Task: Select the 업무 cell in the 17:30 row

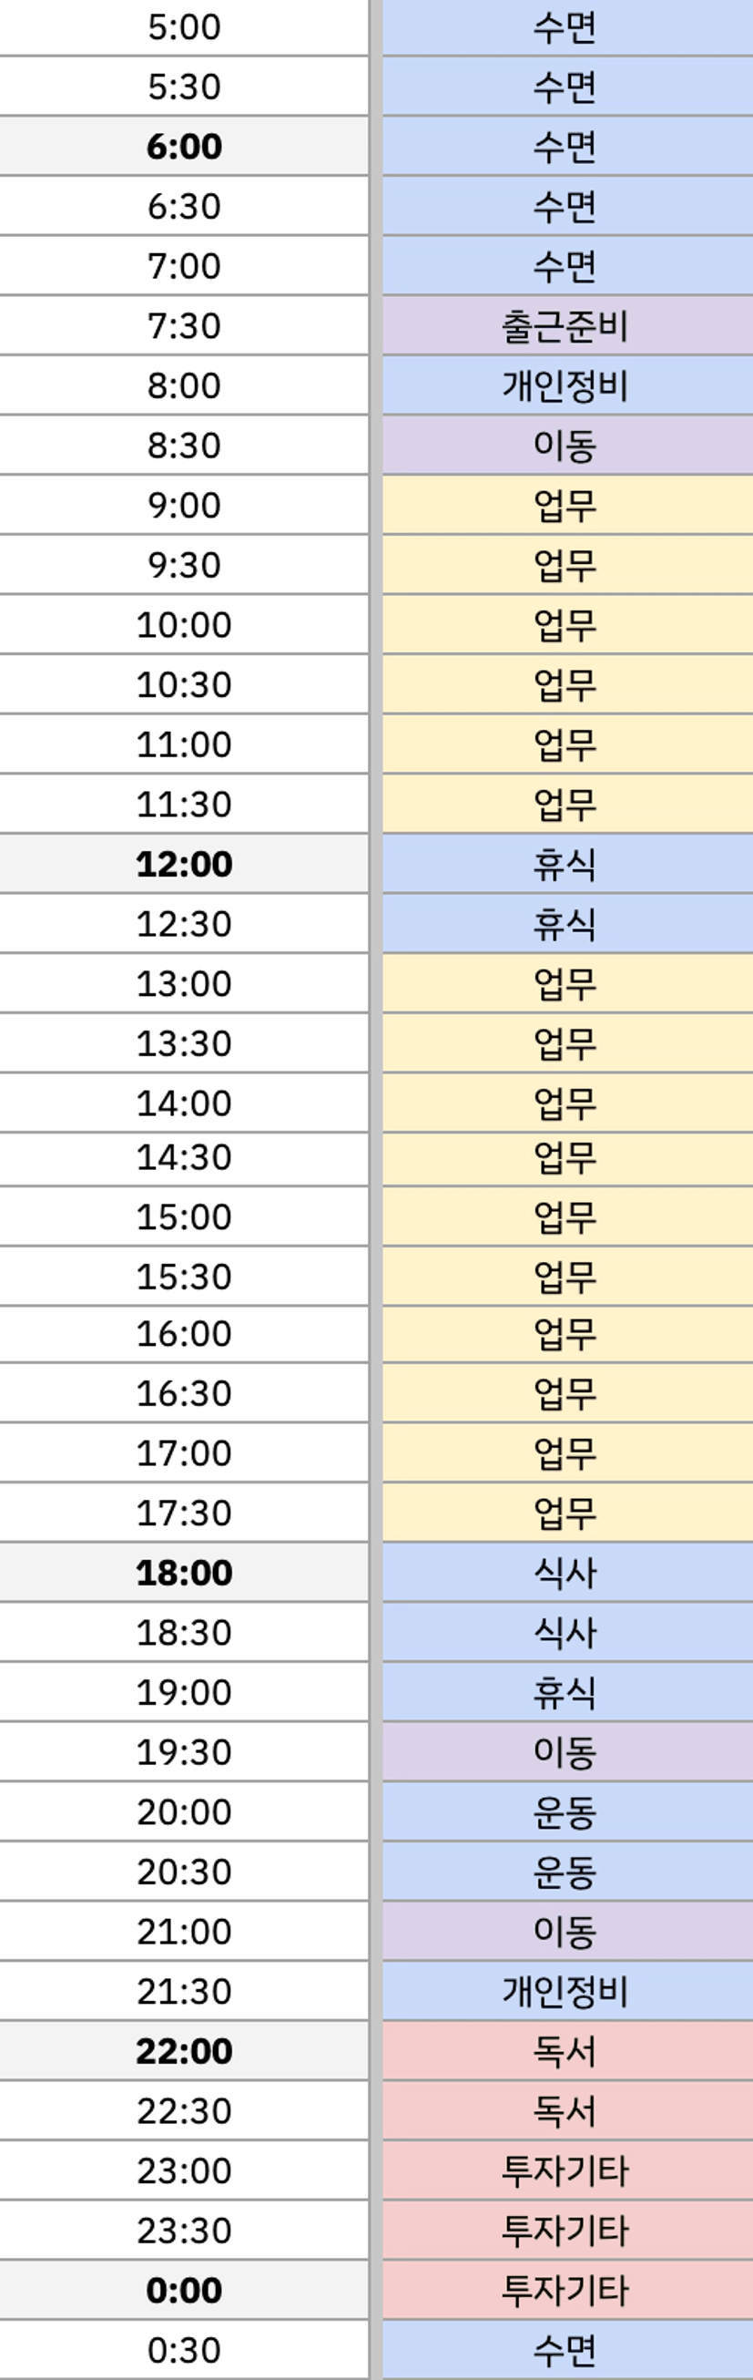Action: pos(565,1513)
